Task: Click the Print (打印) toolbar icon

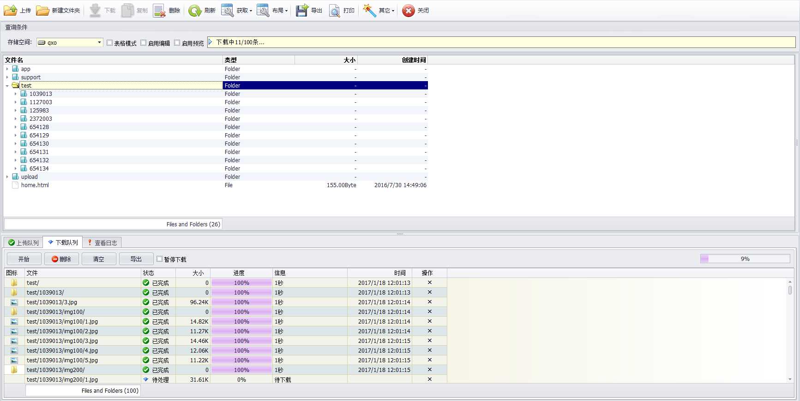Action: 334,10
